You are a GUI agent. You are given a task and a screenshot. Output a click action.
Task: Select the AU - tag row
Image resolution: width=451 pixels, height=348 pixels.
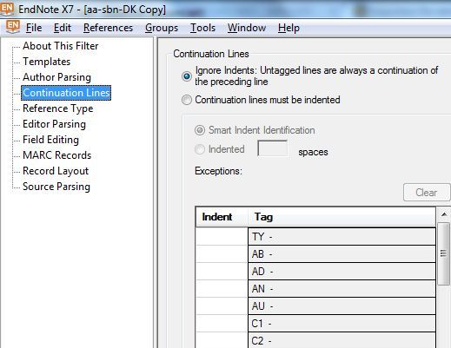click(342, 306)
